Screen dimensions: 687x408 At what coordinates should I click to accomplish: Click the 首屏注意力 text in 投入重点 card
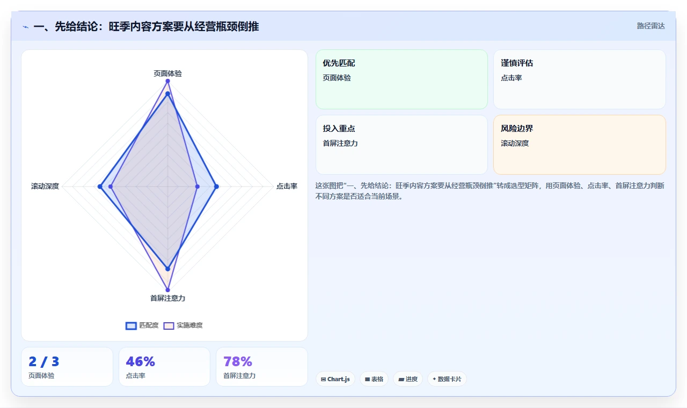340,143
